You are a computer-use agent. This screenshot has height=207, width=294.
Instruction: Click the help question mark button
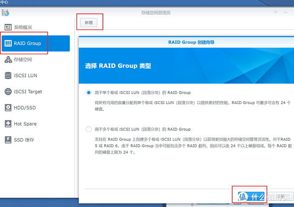click(x=275, y=13)
